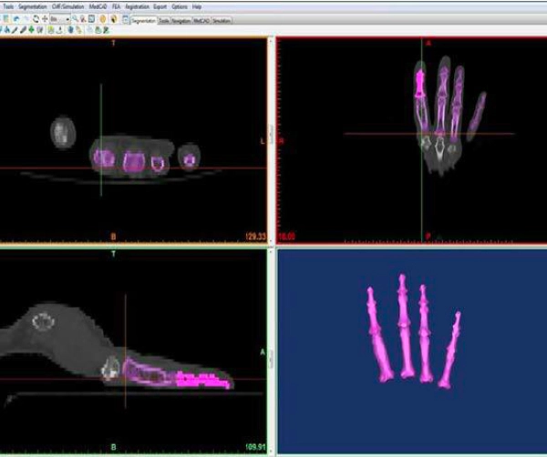Activate the four-arrow pan tool
Screen dimensions: 547x457
tap(45, 18)
